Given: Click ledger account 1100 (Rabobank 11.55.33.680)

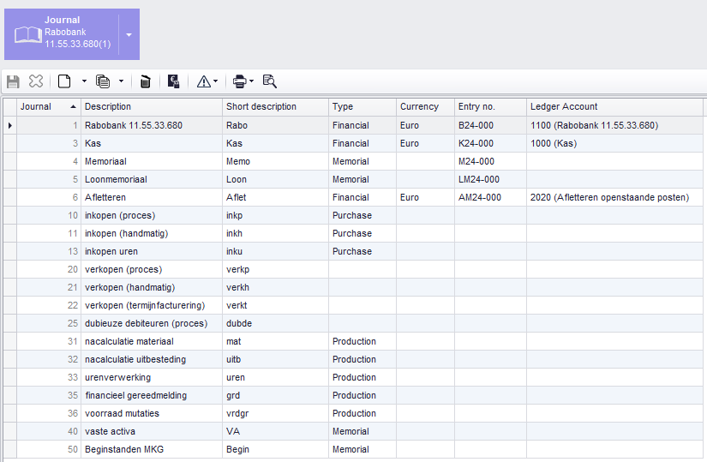Looking at the screenshot, I should pyautogui.click(x=614, y=125).
